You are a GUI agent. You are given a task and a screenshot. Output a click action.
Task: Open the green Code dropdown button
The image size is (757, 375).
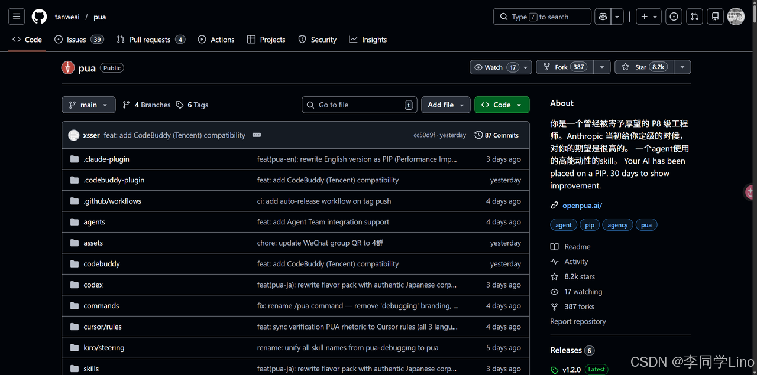coord(502,105)
